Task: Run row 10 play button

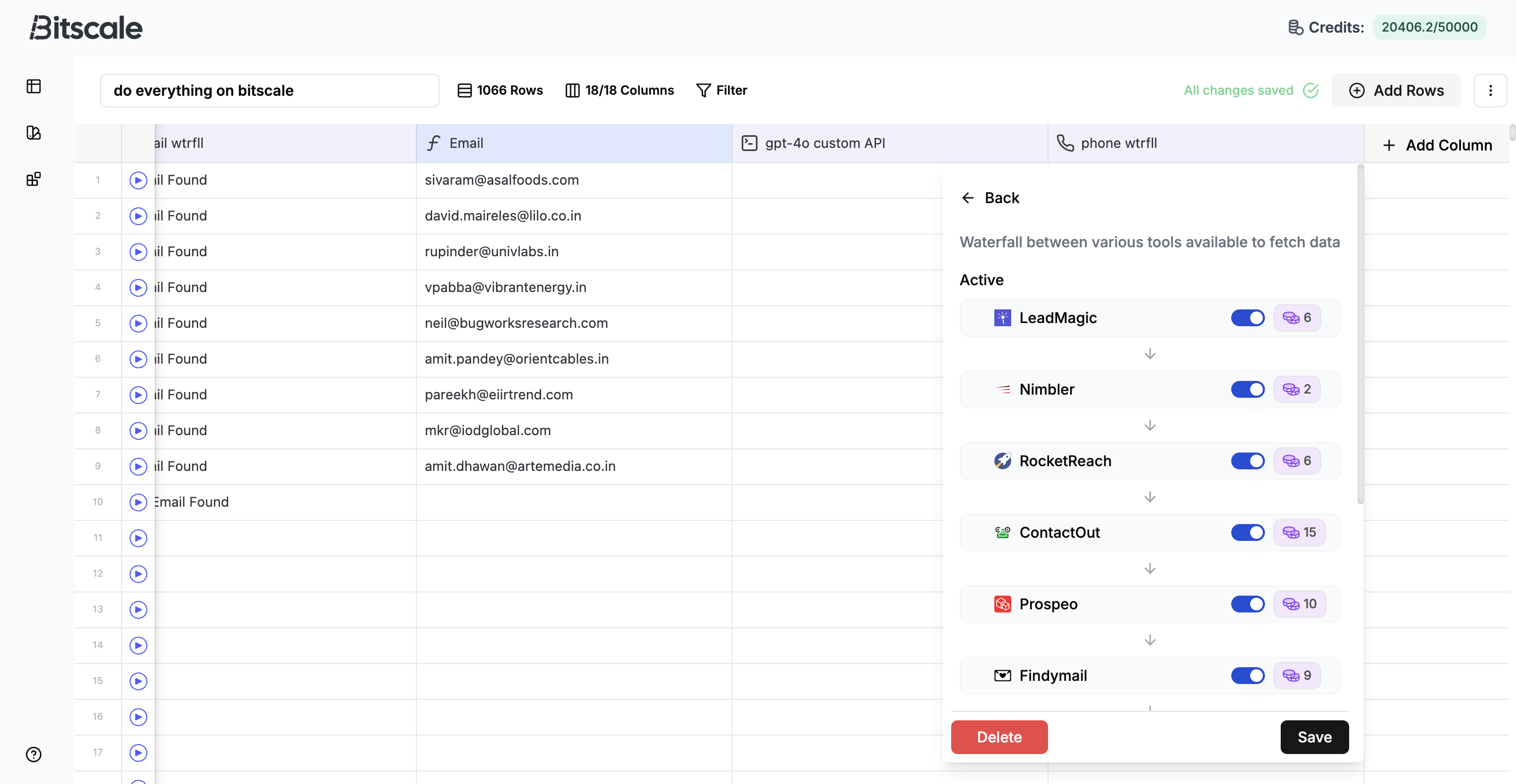Action: point(138,502)
